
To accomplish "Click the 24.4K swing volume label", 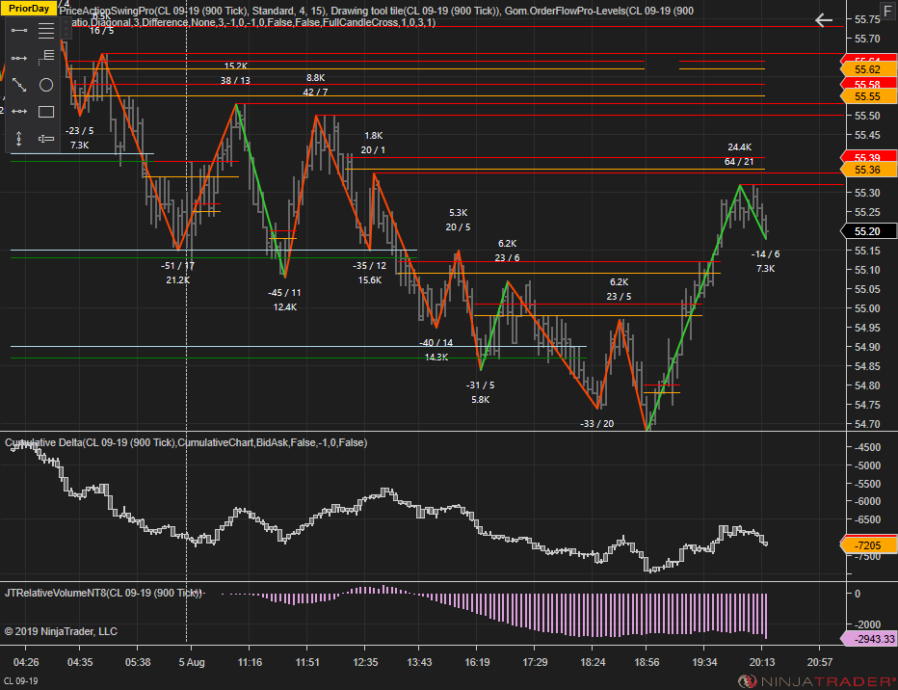I will click(739, 147).
